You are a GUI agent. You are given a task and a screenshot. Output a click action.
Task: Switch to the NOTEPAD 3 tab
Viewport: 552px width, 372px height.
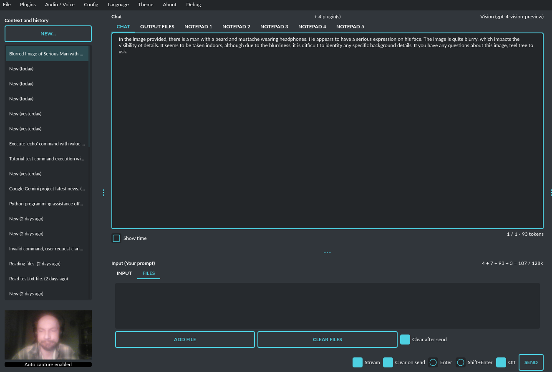click(274, 27)
